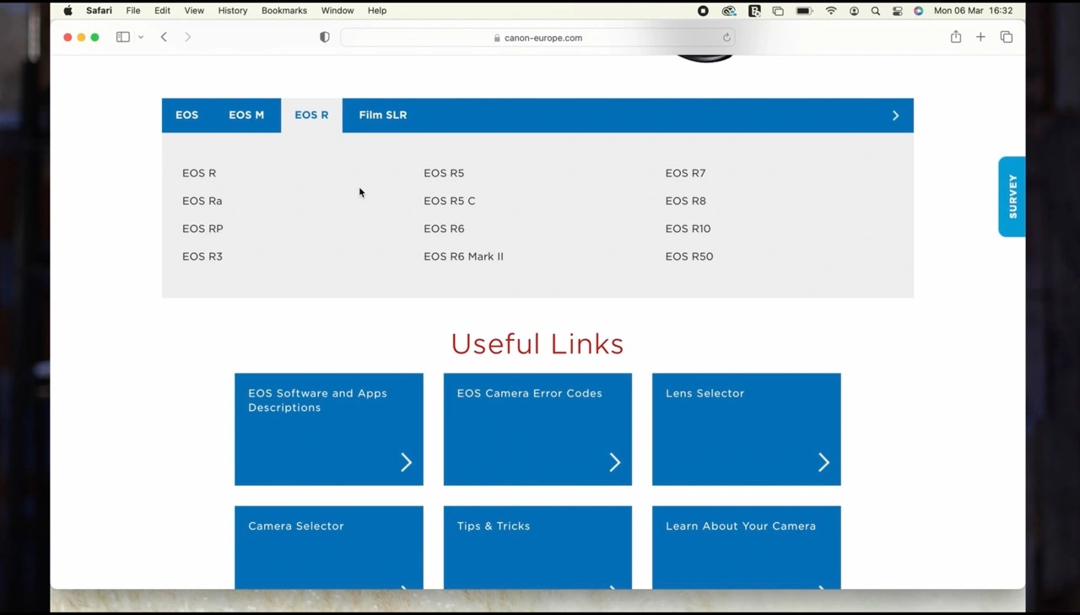1080x615 pixels.
Task: Open the EOS R50 camera link
Action: [x=689, y=256]
